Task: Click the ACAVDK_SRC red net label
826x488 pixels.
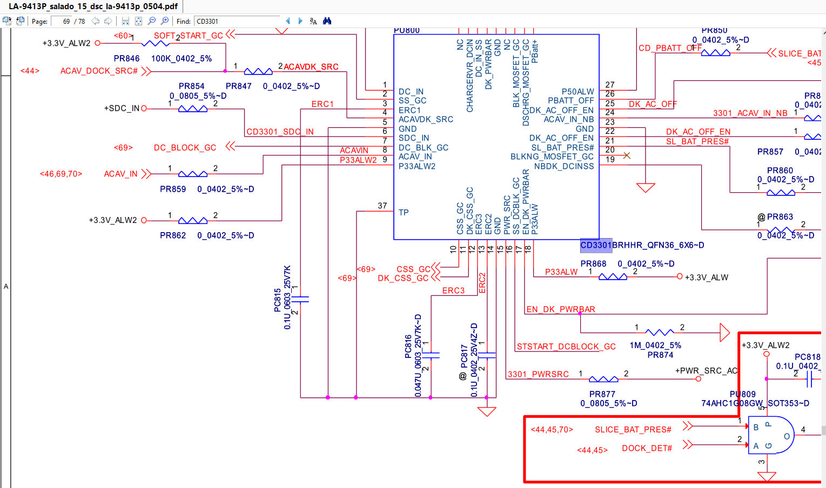Action: [311, 67]
